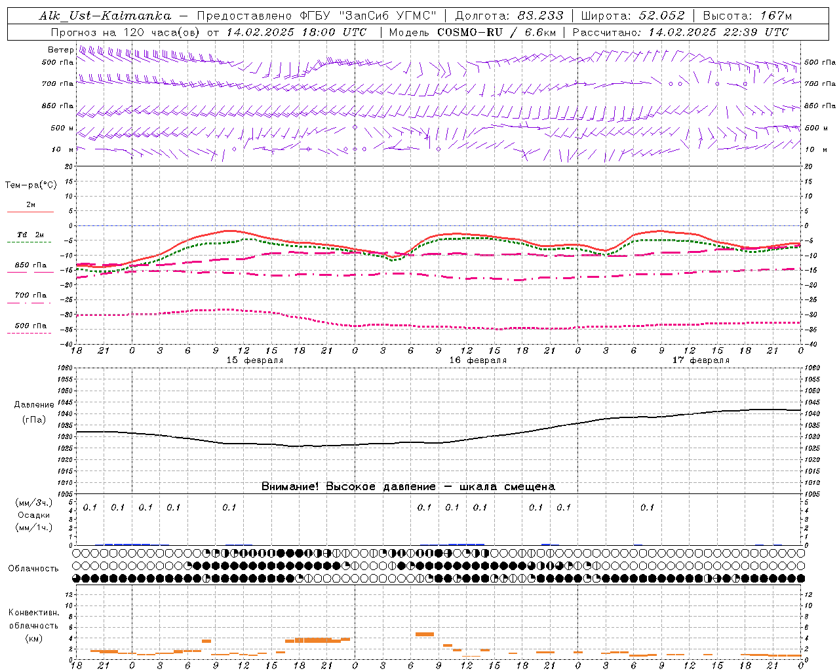This screenshot has width=839, height=671.
Task: Click 'Рассчитано: 14.02.2025 22:39 UTC' timestamp
Action: (x=680, y=32)
